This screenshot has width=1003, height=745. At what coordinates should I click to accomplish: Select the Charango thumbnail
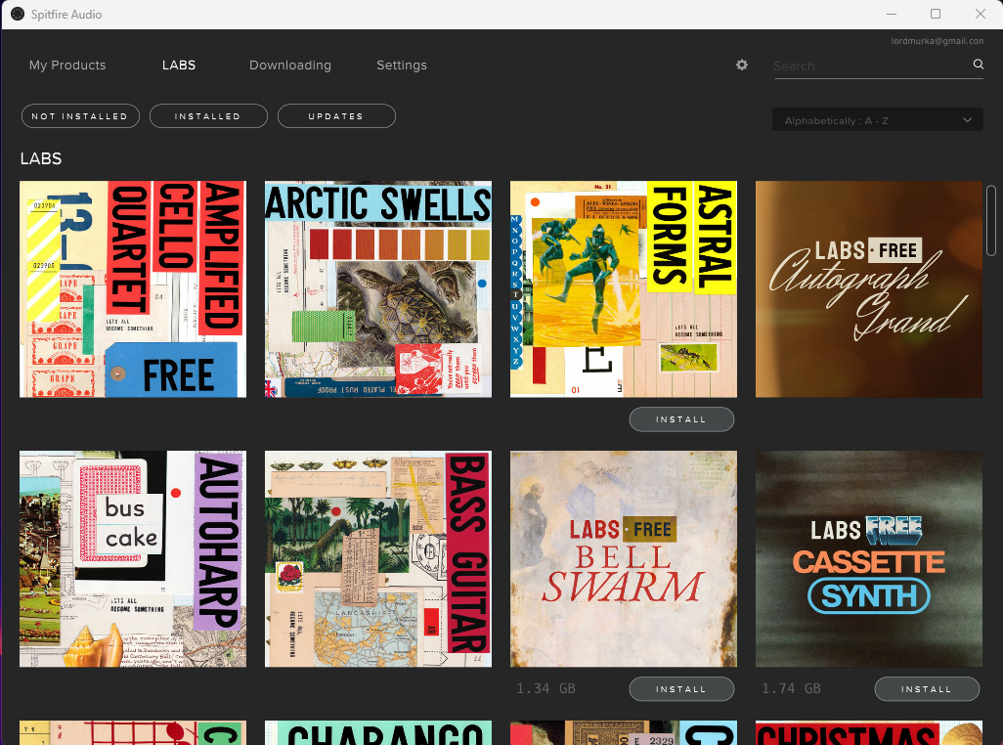(378, 733)
